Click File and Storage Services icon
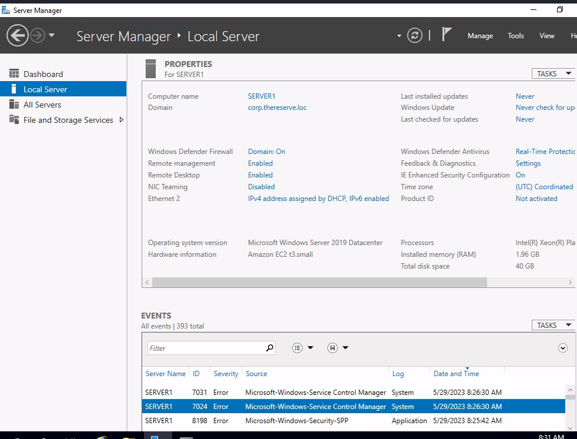 pos(14,119)
